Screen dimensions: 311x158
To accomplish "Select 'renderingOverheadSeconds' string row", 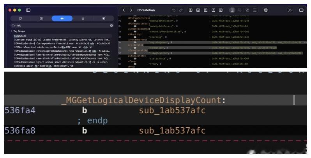I will pyautogui.click(x=62, y=51).
